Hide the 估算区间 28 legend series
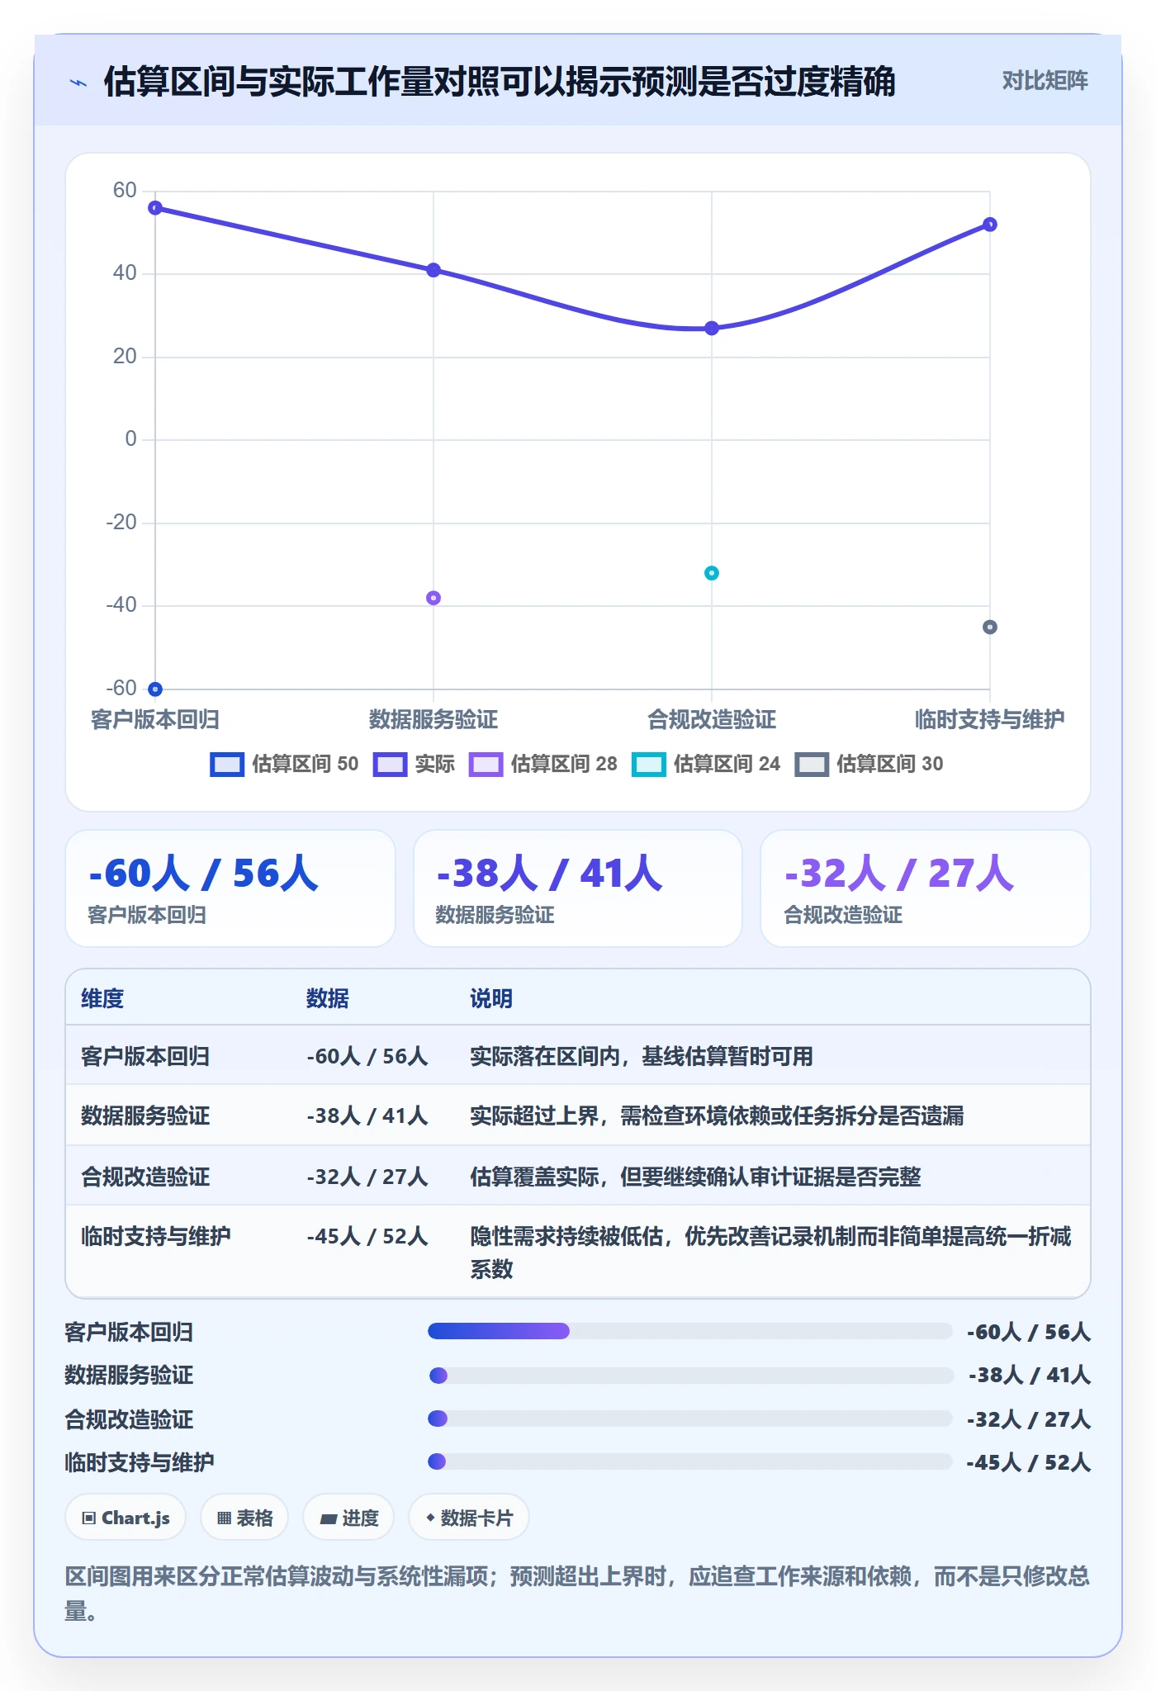This screenshot has width=1156, height=1691. (543, 764)
